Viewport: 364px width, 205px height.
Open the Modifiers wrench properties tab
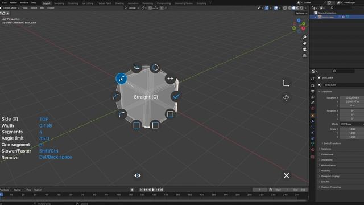coord(313,121)
